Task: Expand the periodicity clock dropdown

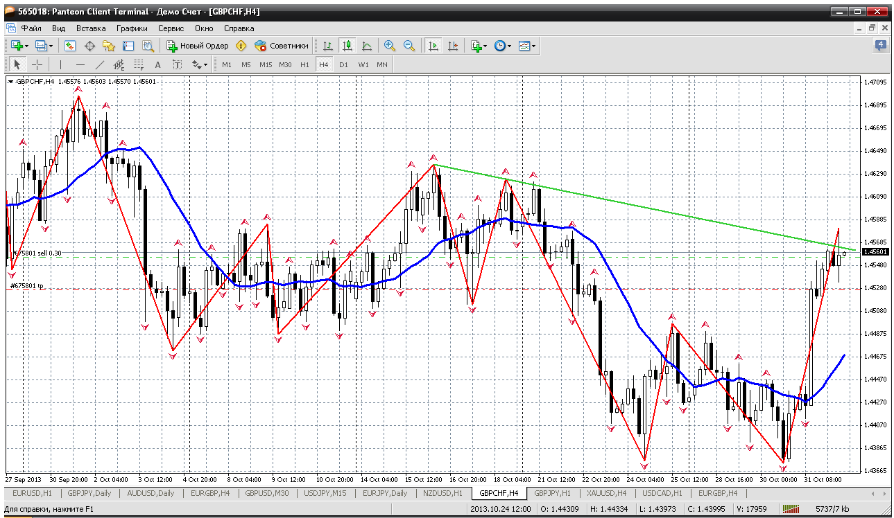Action: point(509,46)
